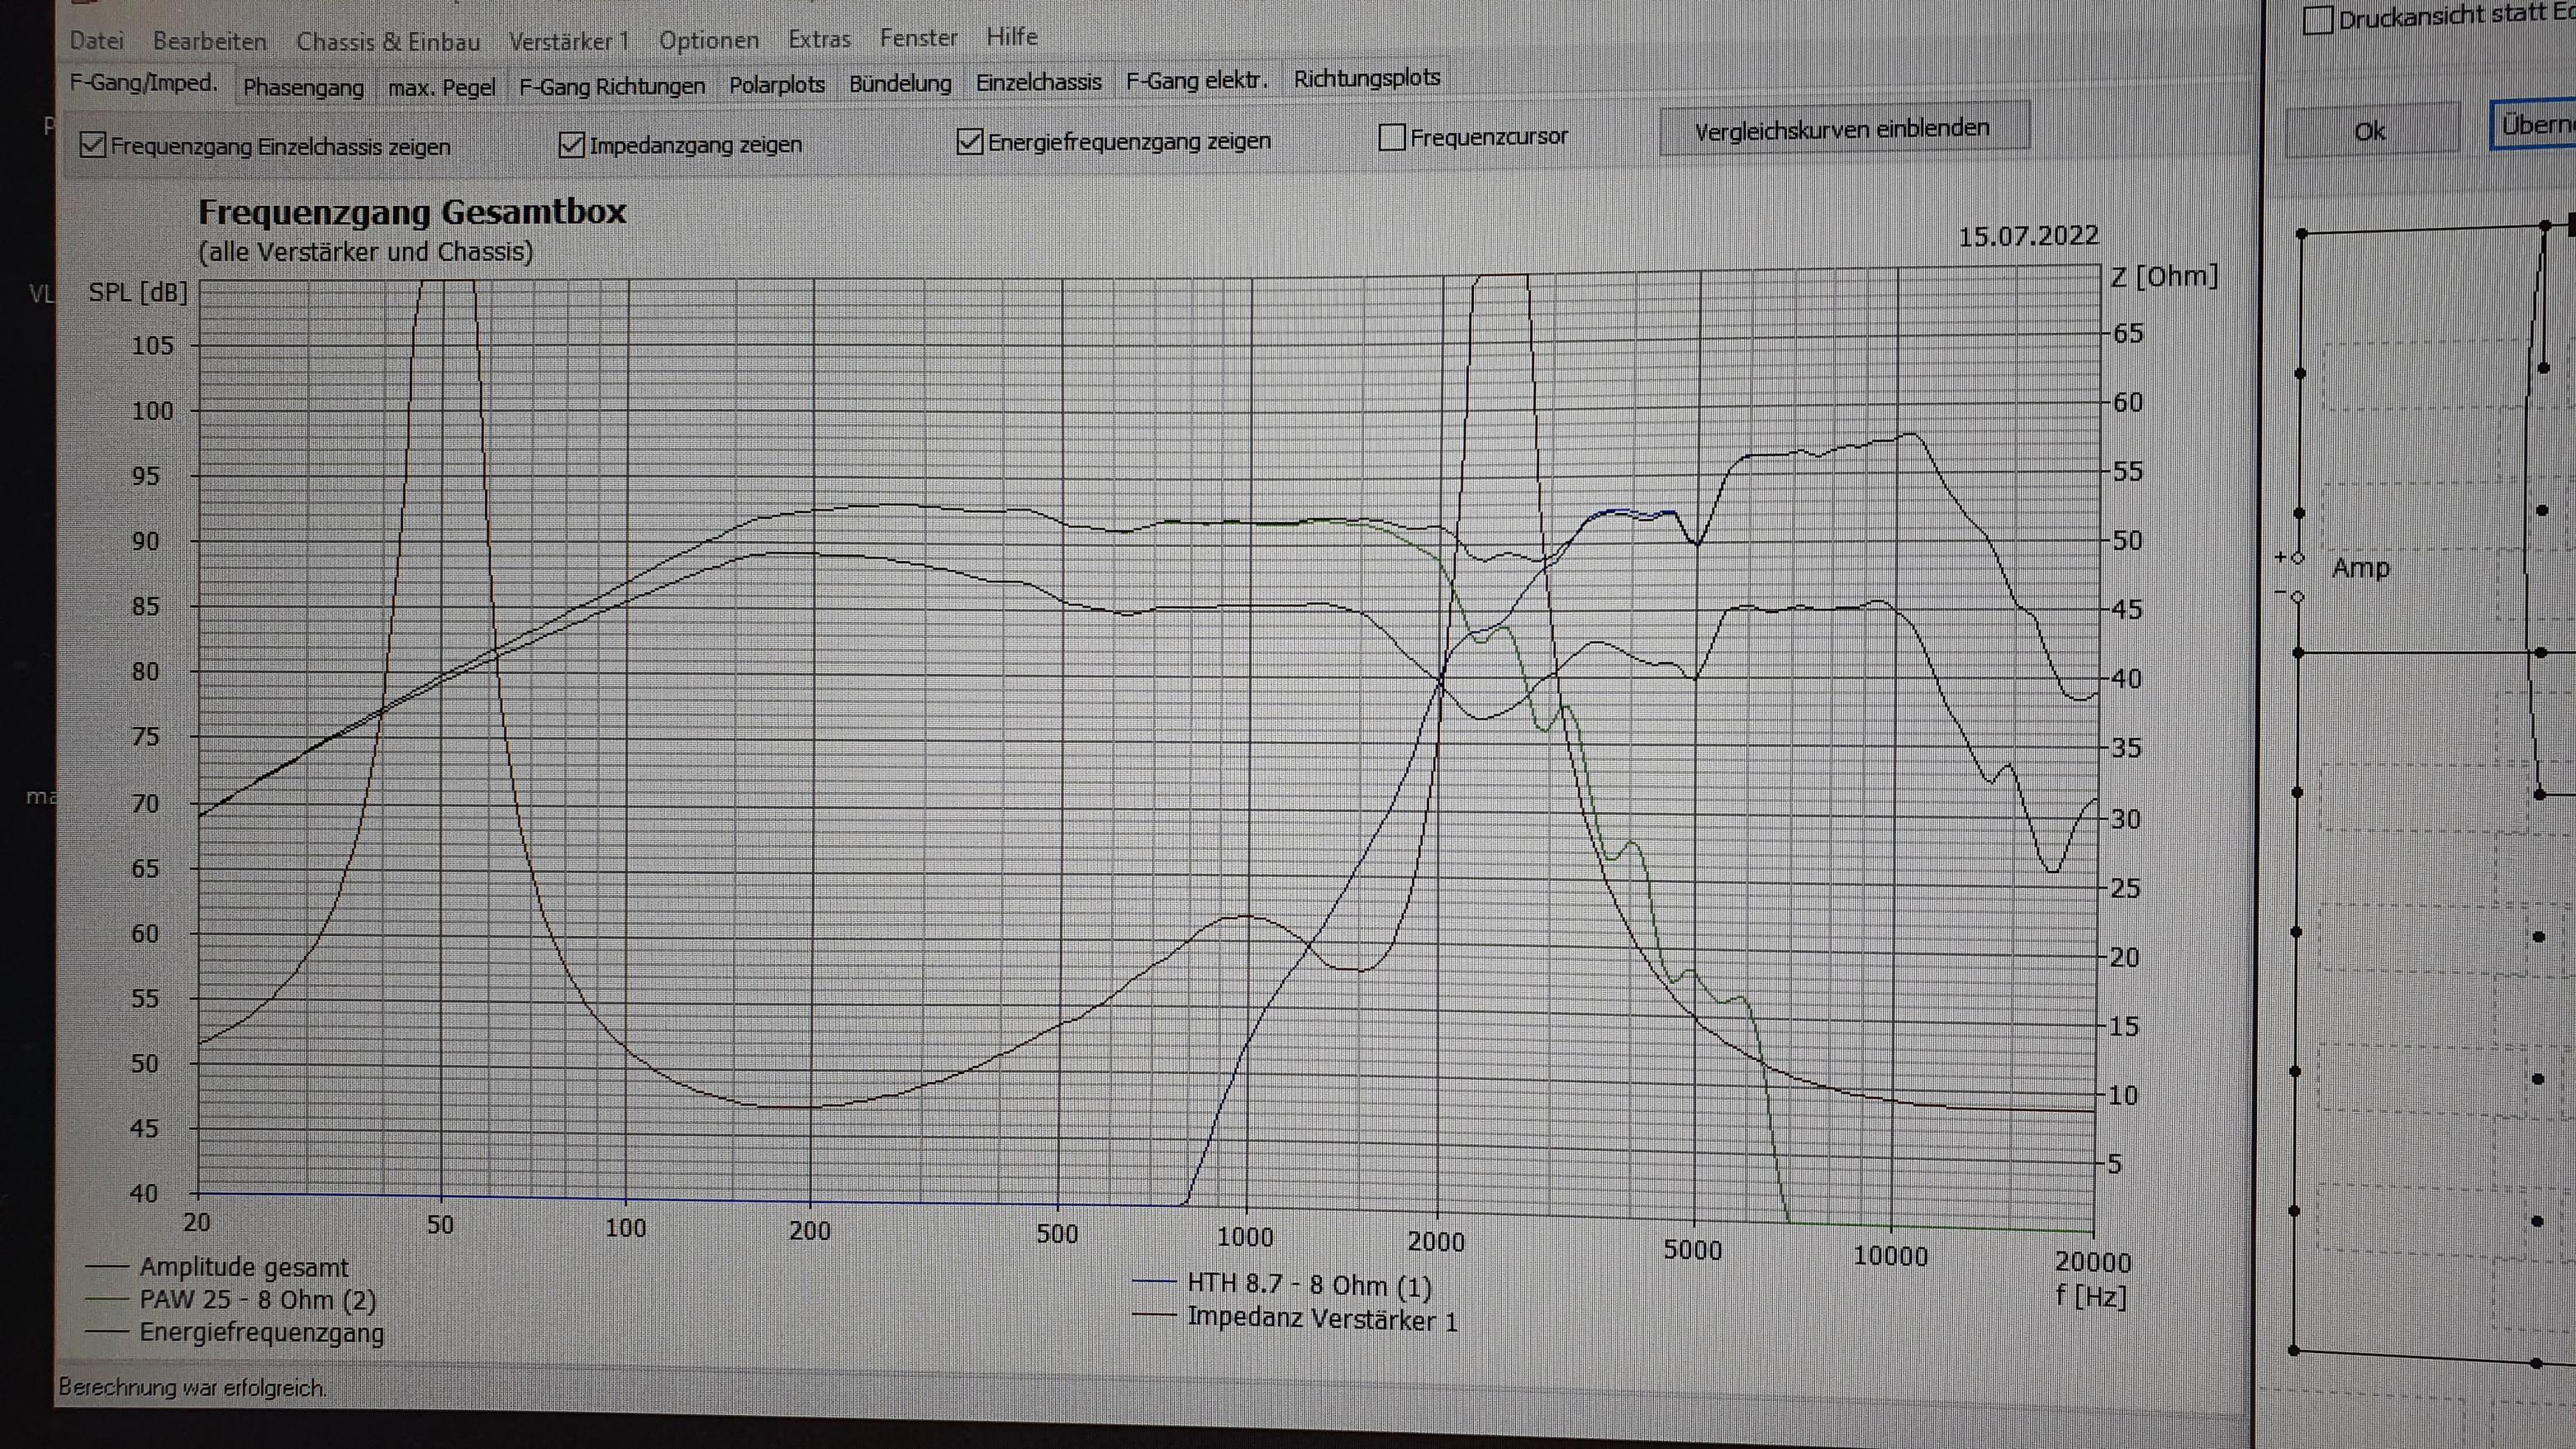Disable Energiefrequenzgang zeigen checkbox
2576x1449 pixels.
(x=969, y=142)
